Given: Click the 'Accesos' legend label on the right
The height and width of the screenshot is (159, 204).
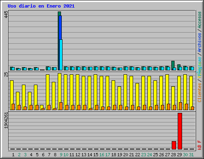Looking at the screenshot, I should (200, 20).
